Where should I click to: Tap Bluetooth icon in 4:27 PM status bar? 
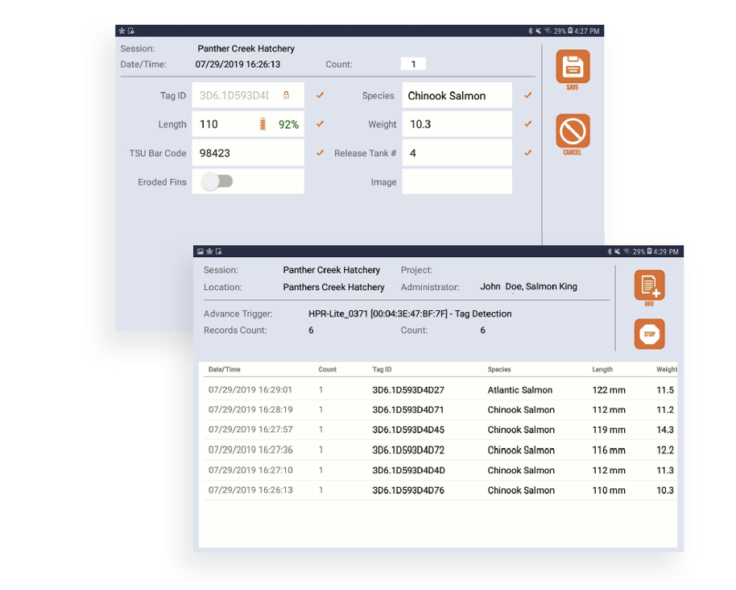pos(531,31)
